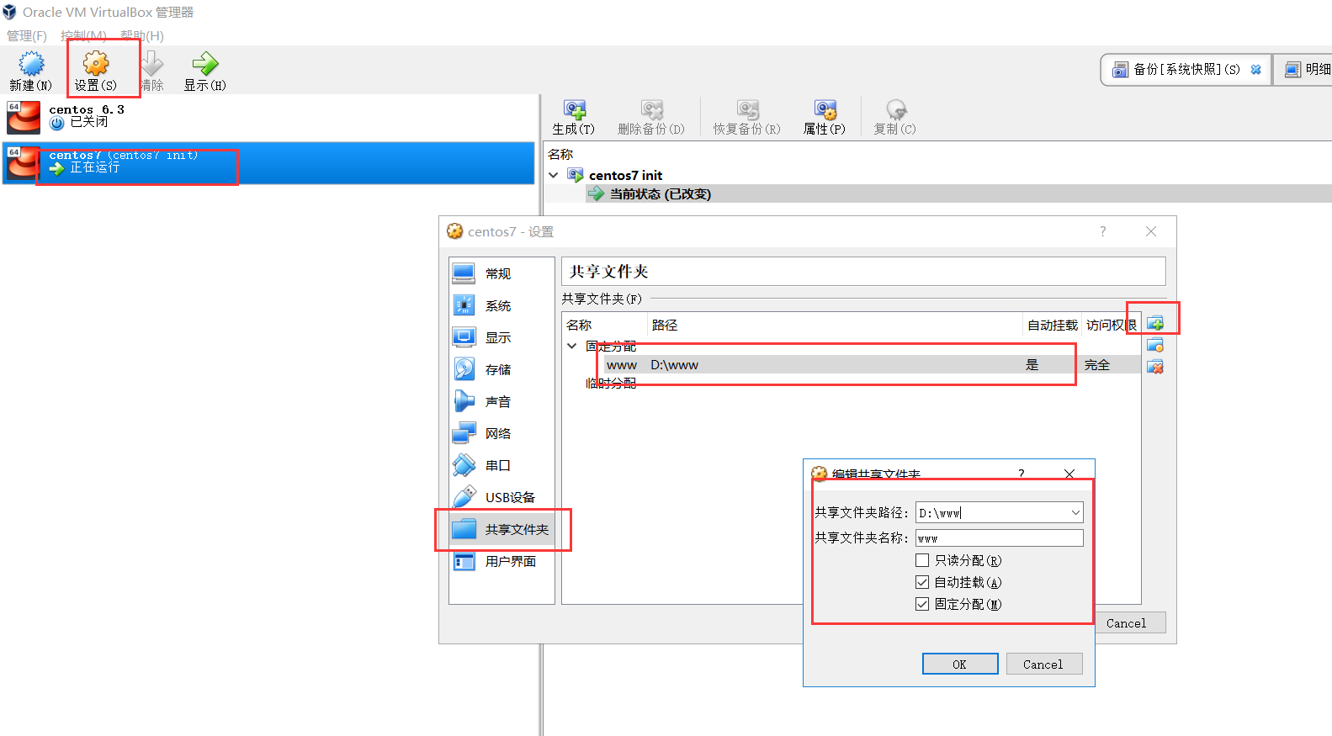Open the 管理(F) menu

click(x=27, y=35)
